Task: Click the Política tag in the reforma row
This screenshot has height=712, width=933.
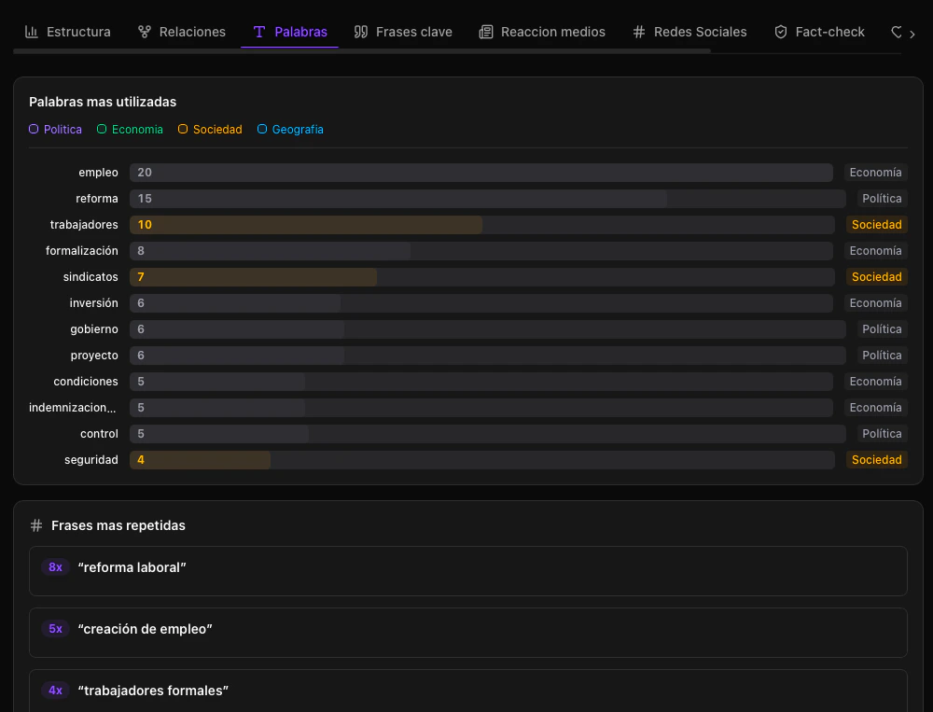Action: coord(882,199)
